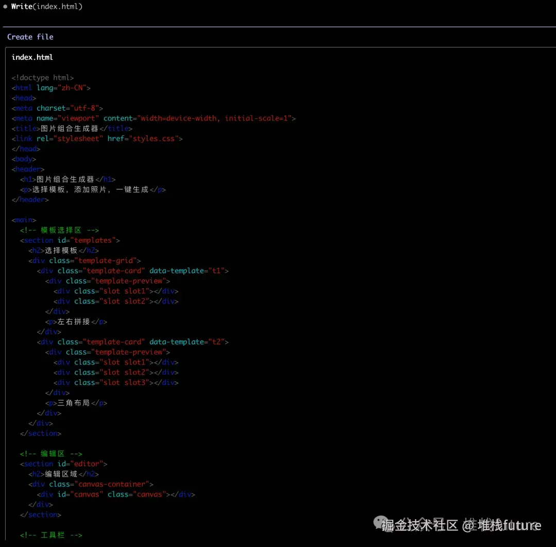Click the meta charset="utf-8" line
556x547 pixels.
pyautogui.click(x=57, y=108)
